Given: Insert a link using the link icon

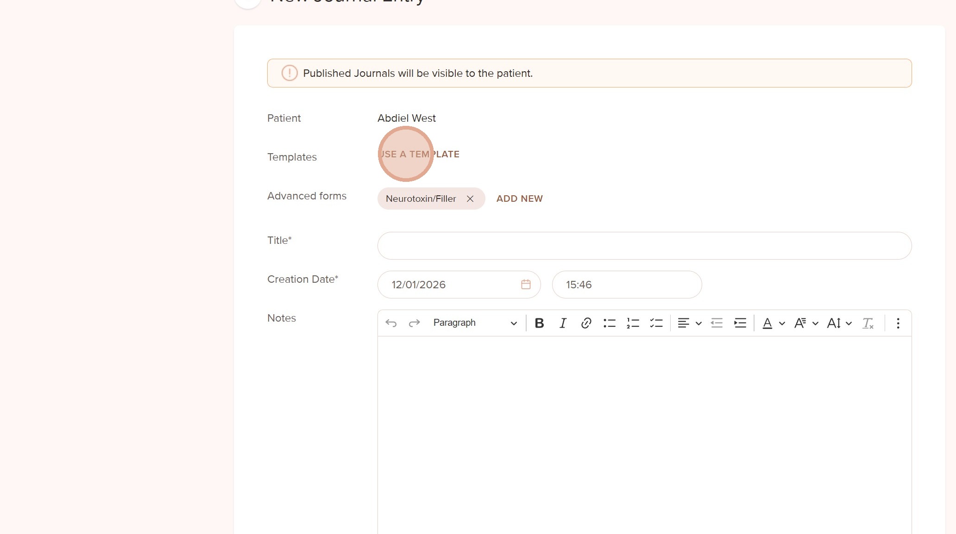Looking at the screenshot, I should pos(586,323).
